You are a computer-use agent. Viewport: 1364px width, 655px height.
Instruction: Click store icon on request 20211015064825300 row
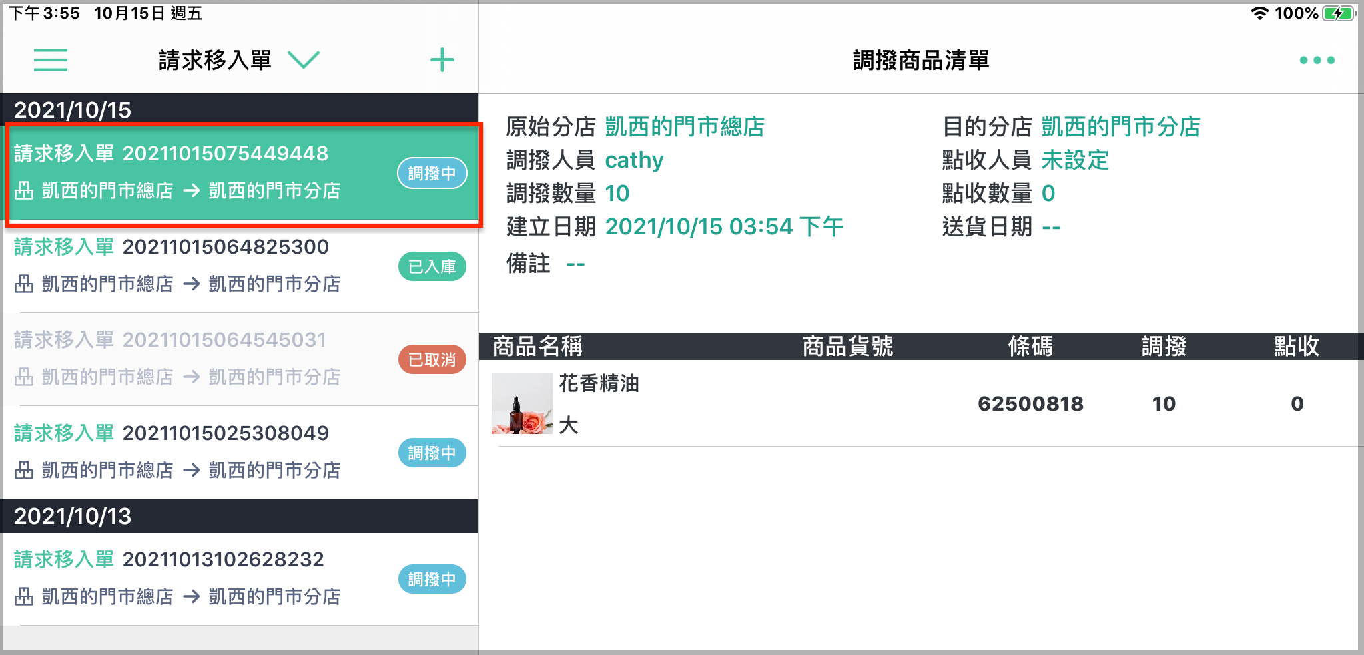[x=24, y=284]
